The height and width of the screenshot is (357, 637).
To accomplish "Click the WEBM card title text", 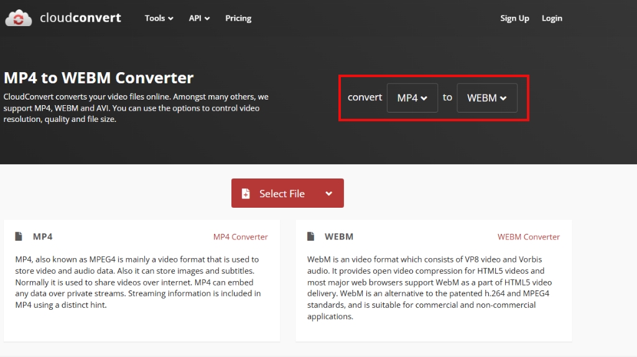I will point(339,237).
